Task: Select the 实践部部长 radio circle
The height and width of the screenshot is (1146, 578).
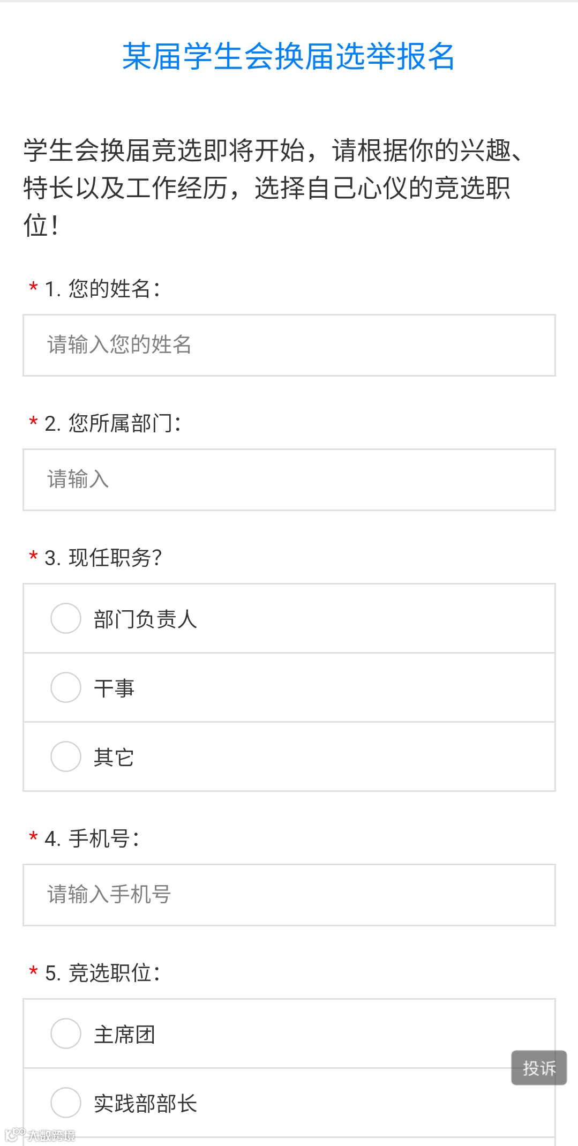Action: [x=65, y=1103]
